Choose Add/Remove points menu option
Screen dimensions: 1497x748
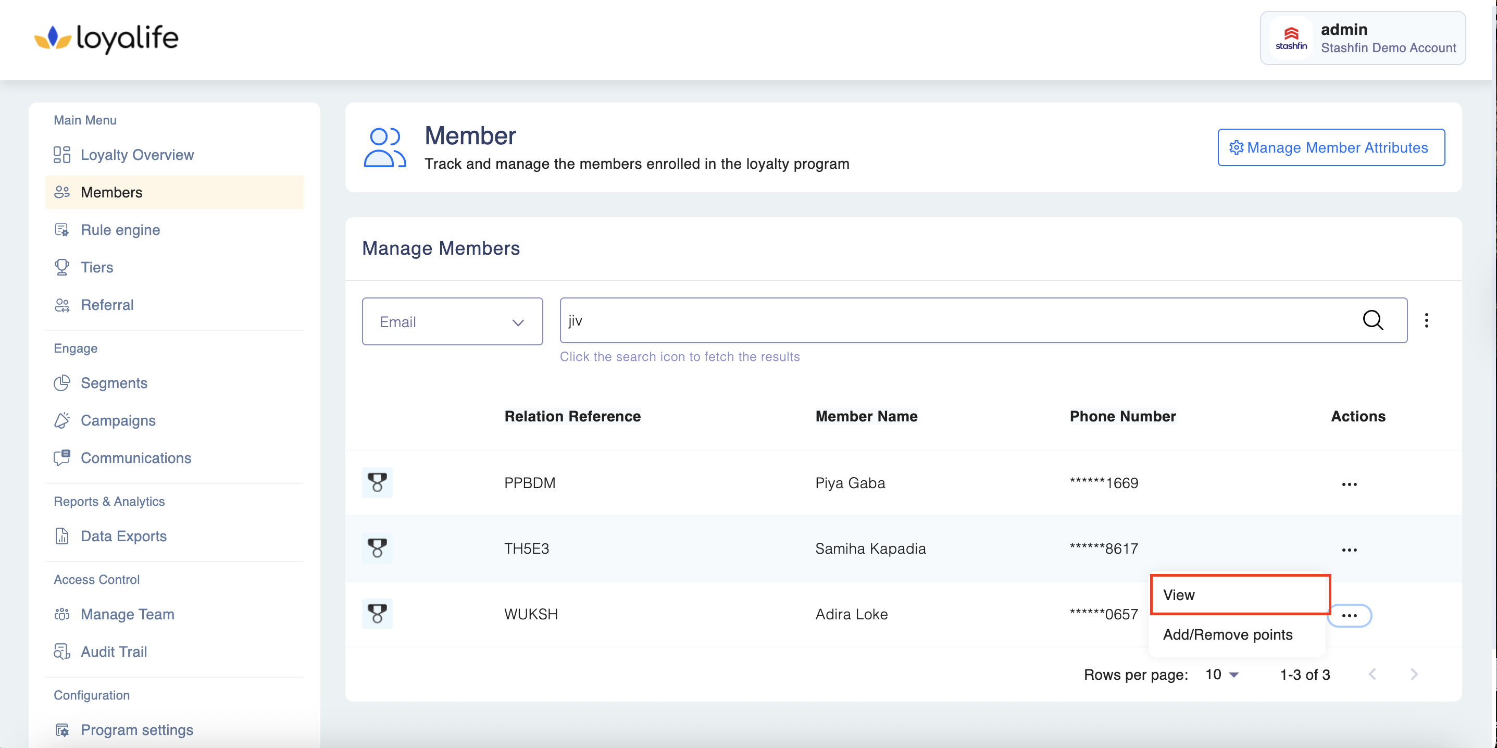tap(1227, 634)
